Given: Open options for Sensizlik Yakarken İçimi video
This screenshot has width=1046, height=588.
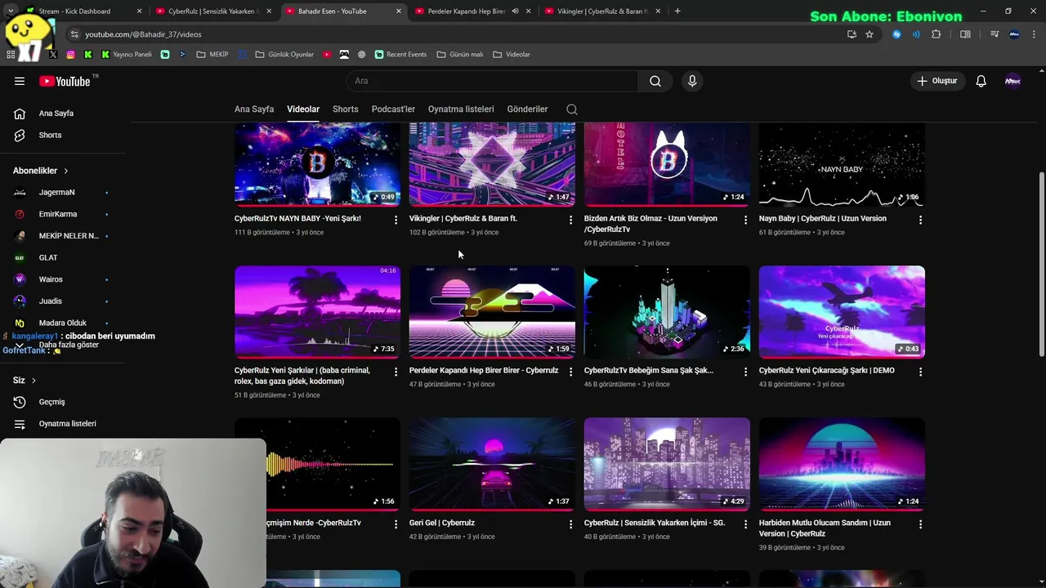Looking at the screenshot, I should [x=745, y=524].
